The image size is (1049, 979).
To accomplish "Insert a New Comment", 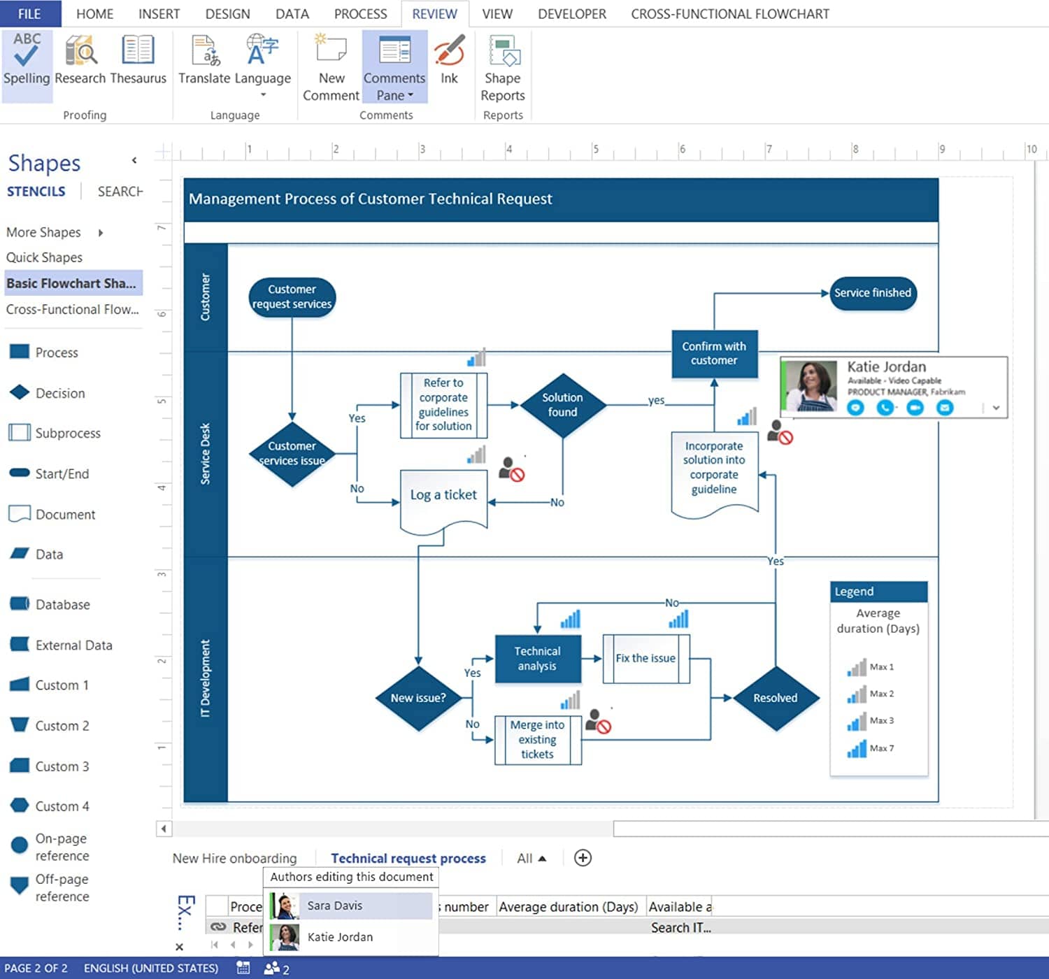I will (330, 66).
